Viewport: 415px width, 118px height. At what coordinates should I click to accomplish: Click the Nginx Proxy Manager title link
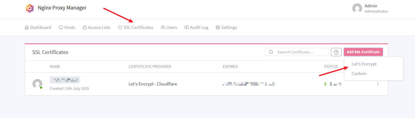62,8
